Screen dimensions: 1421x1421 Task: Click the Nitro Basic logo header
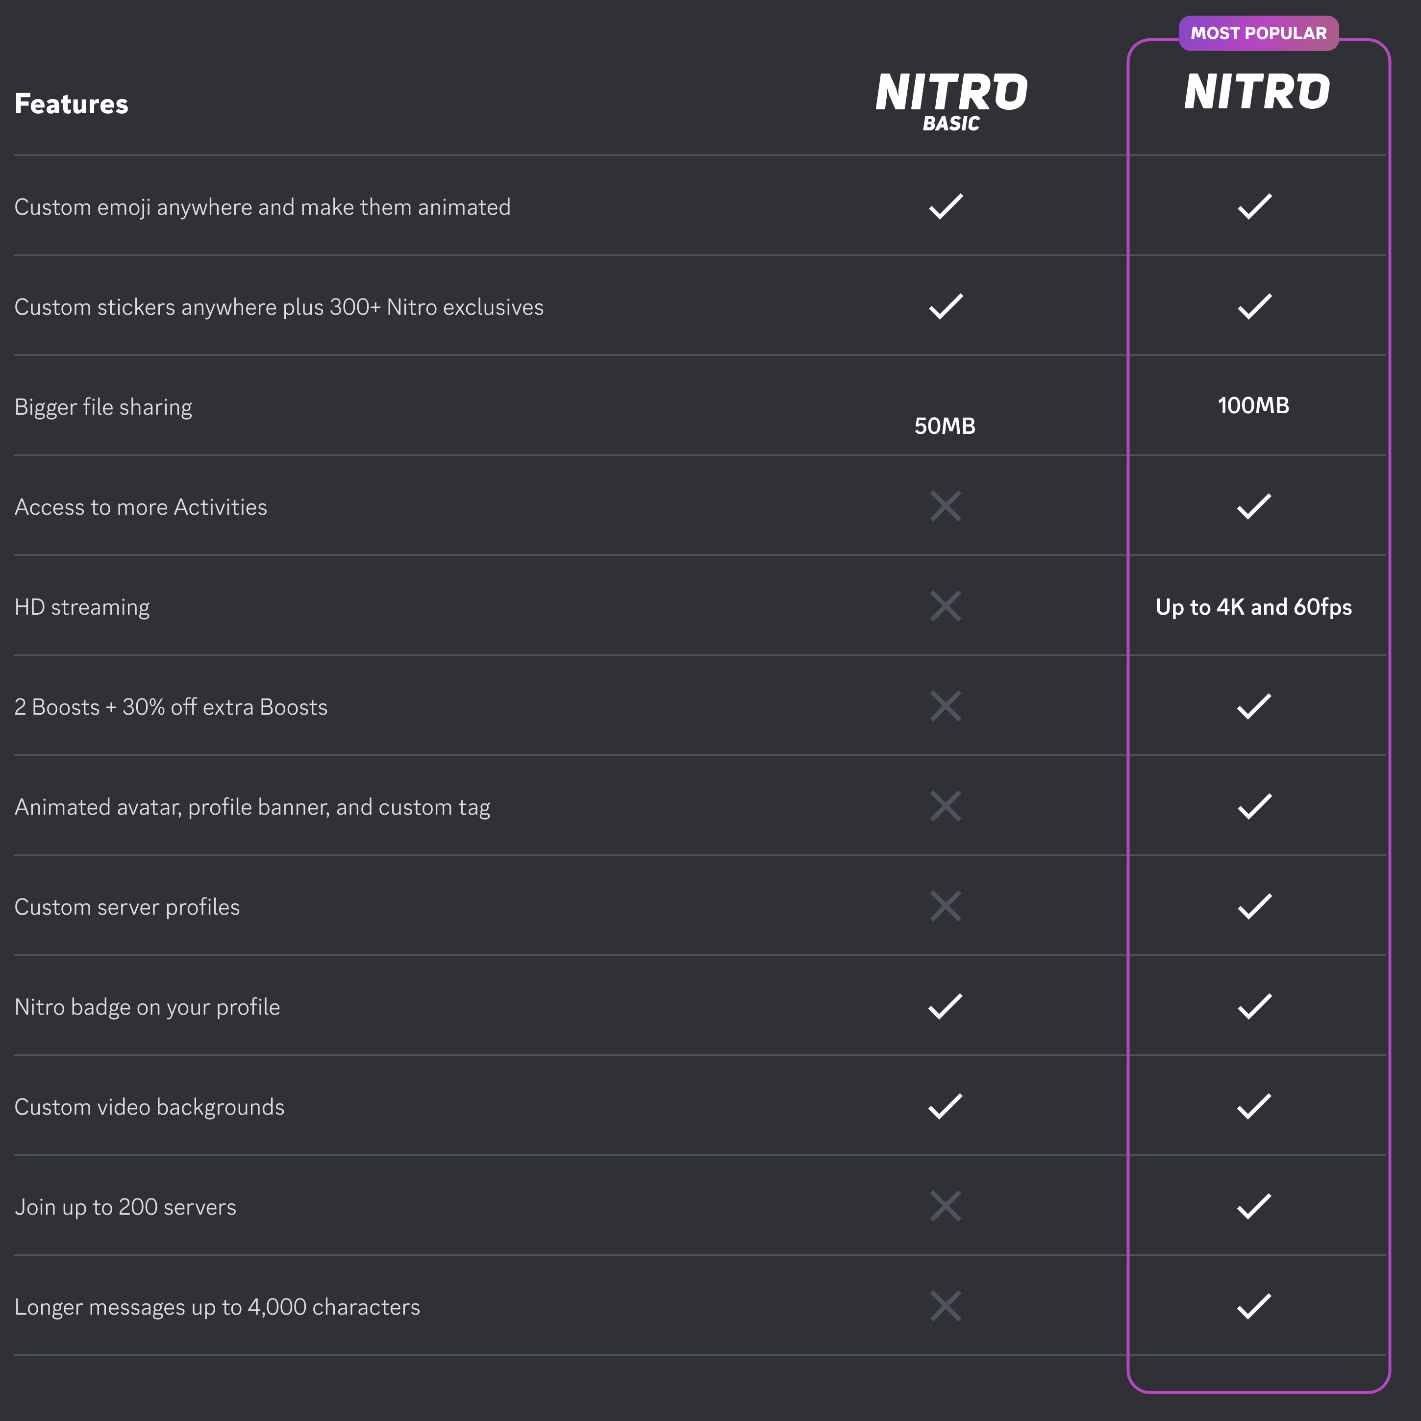pyautogui.click(x=951, y=101)
